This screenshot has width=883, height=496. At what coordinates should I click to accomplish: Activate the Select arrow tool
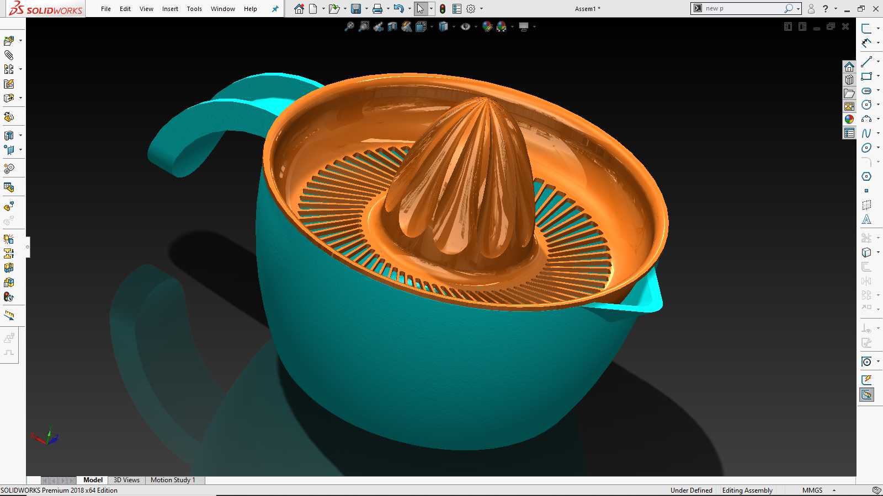pos(421,9)
